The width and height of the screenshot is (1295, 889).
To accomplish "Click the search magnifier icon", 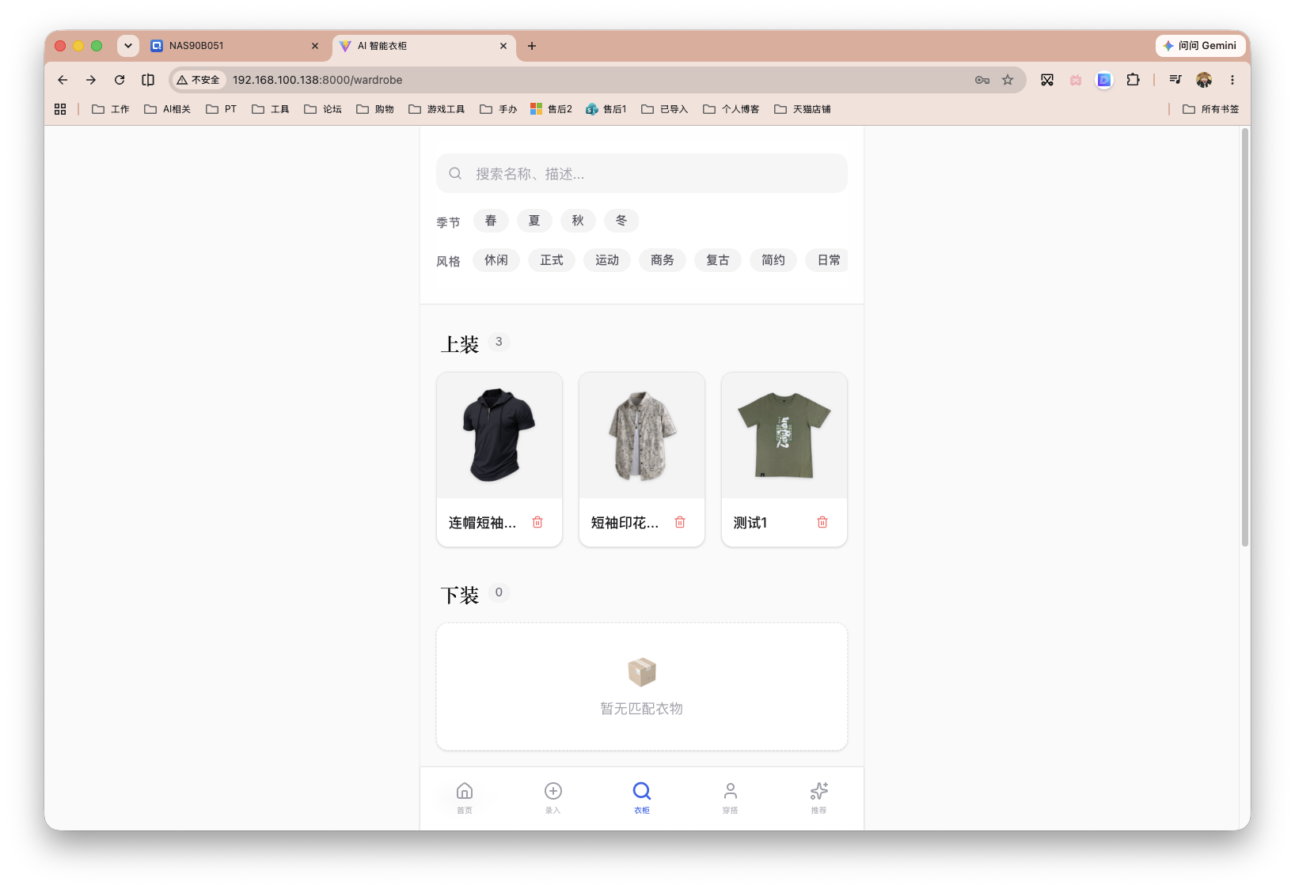I will click(455, 173).
